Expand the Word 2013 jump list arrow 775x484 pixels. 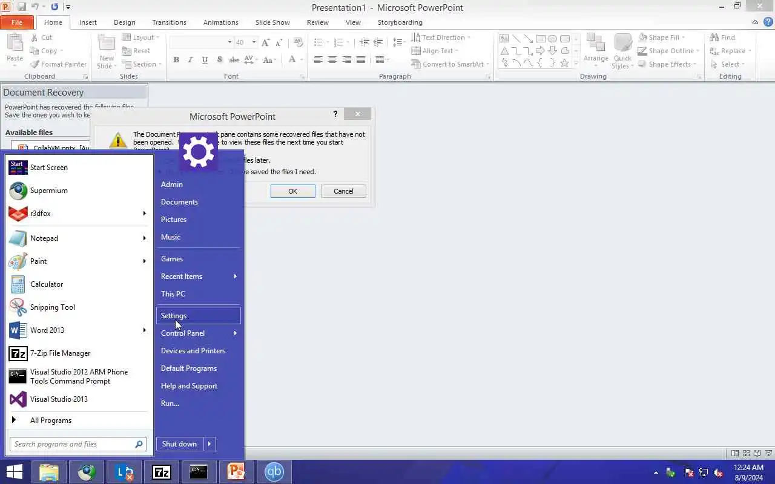[144, 330]
